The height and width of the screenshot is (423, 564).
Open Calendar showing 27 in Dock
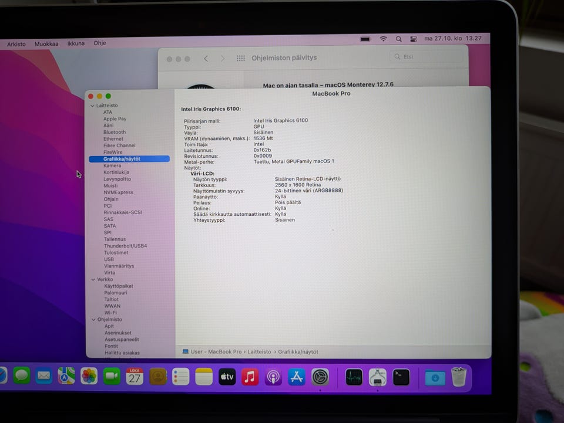pyautogui.click(x=135, y=377)
